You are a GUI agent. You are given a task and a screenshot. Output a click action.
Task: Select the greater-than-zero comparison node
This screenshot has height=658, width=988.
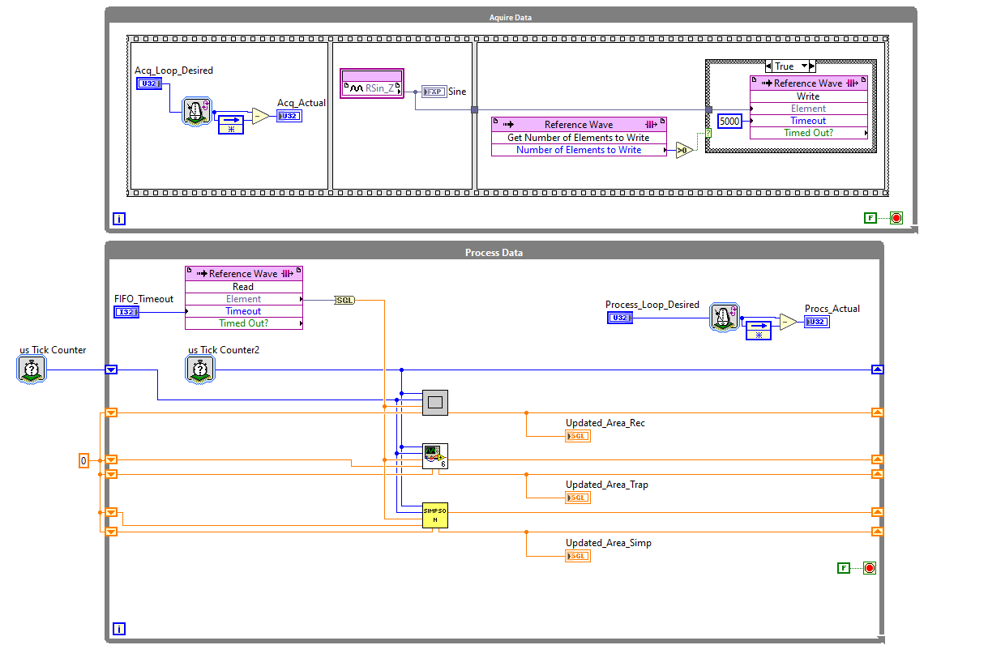(x=684, y=150)
